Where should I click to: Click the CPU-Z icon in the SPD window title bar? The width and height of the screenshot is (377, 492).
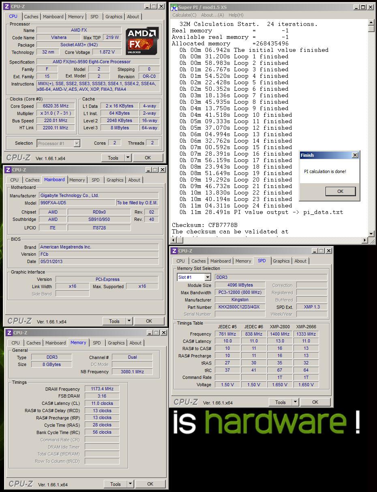click(x=174, y=251)
